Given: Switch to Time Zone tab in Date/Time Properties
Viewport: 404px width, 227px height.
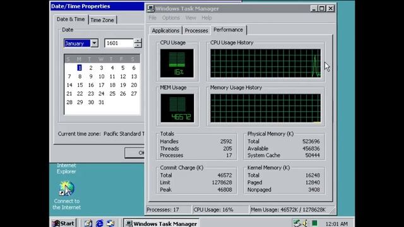Looking at the screenshot, I should pos(102,20).
